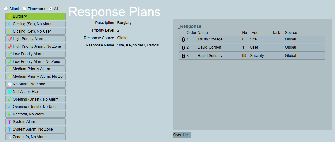The width and height of the screenshot is (335, 142).
Task: Select the Elsewhere radio button
Action: pos(24,9)
